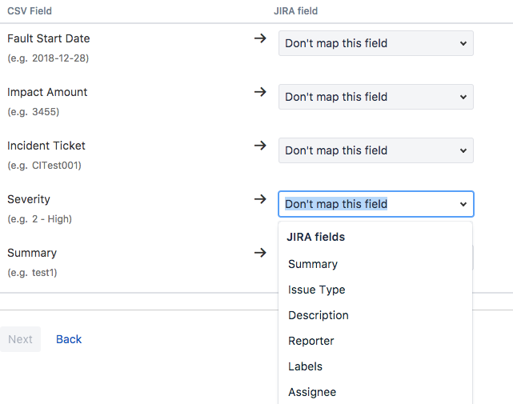This screenshot has height=404, width=513.
Task: Click the Severity CSV field label
Action: [29, 199]
